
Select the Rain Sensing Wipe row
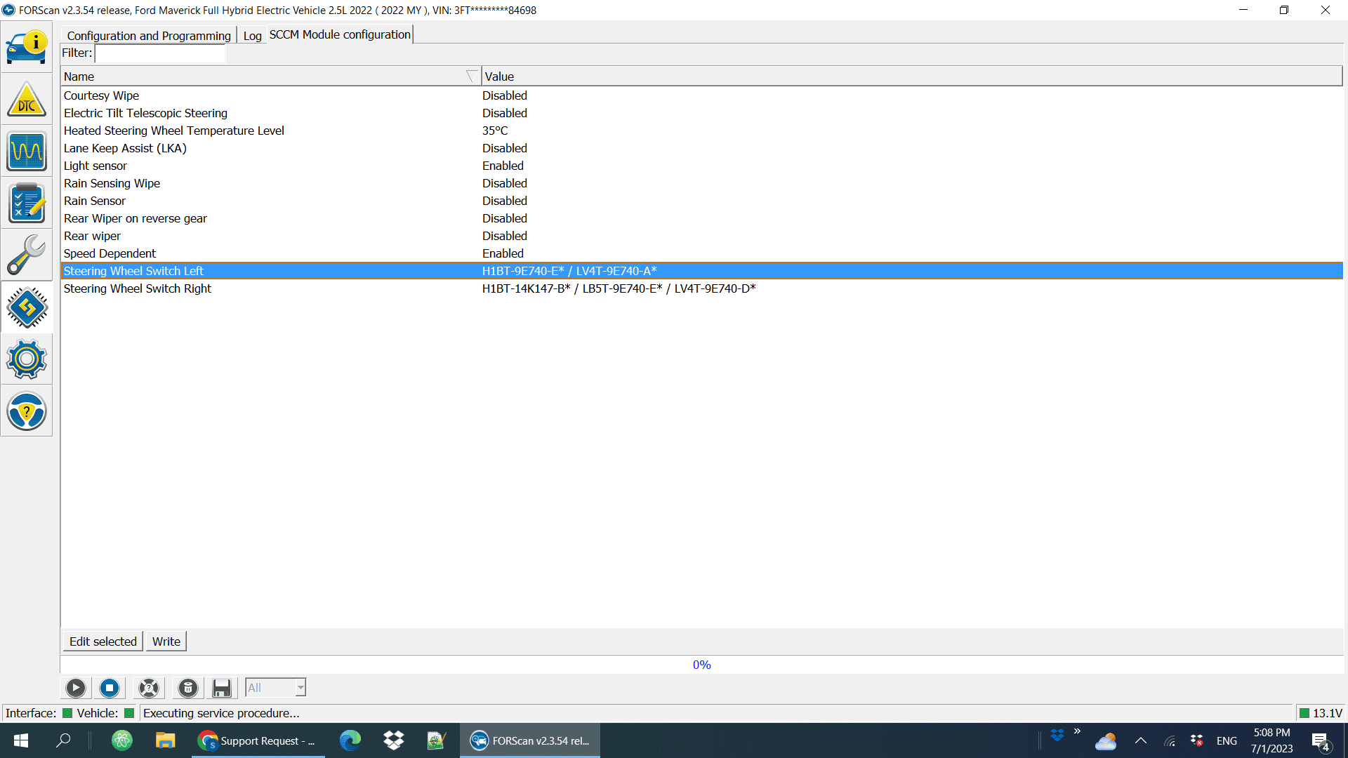coord(702,183)
